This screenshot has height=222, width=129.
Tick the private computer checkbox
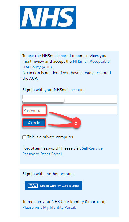pyautogui.click(x=24, y=137)
